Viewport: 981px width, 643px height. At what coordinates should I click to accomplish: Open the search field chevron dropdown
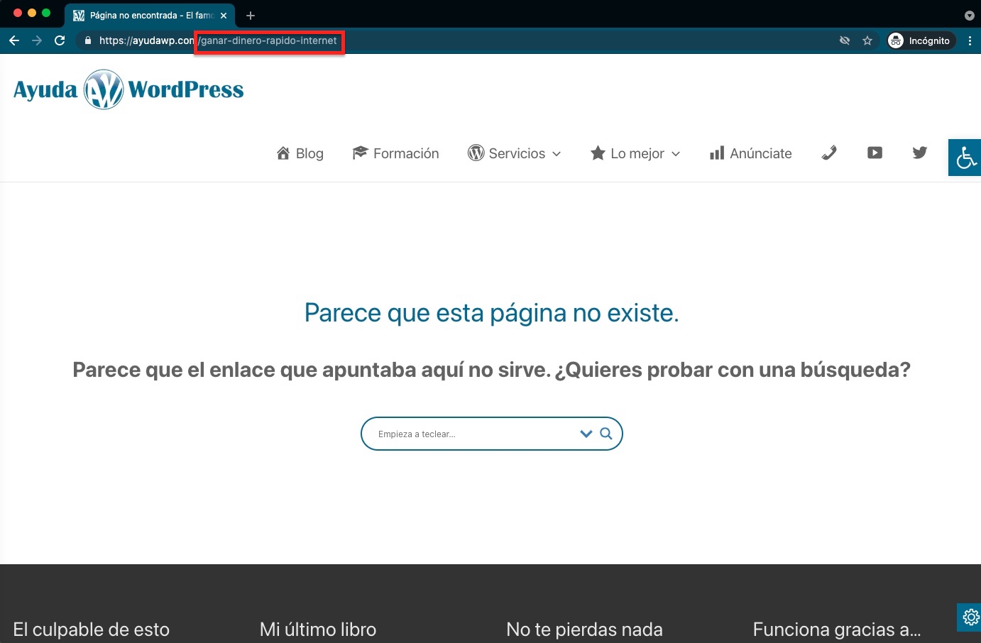coord(586,434)
